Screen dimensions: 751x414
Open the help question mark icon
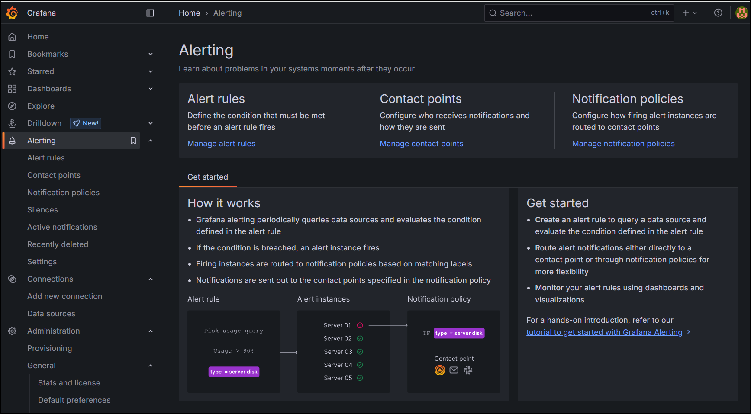tap(718, 13)
